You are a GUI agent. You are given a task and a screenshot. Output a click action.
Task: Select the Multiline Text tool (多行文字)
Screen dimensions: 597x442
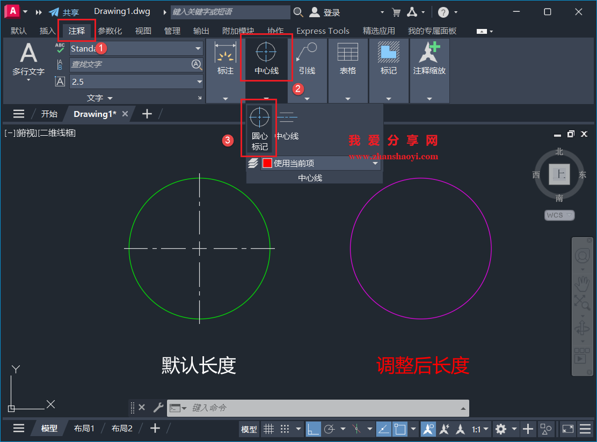tap(28, 59)
